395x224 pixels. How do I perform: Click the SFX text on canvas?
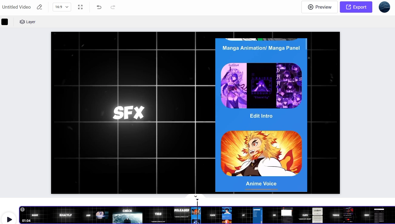pyautogui.click(x=129, y=113)
